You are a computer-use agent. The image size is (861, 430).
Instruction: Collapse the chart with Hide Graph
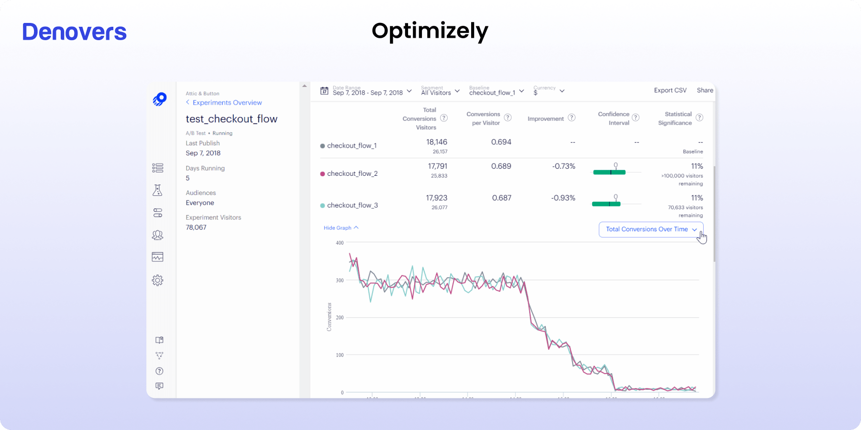[x=341, y=228]
